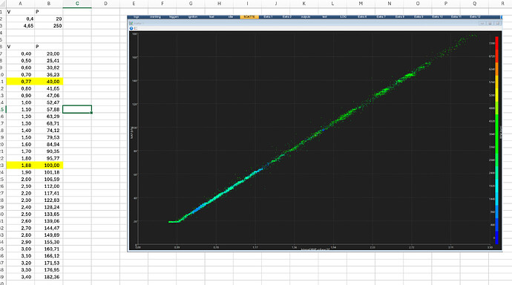
Task: Select highlighted cell containing 0,77
Action: tap(20, 82)
